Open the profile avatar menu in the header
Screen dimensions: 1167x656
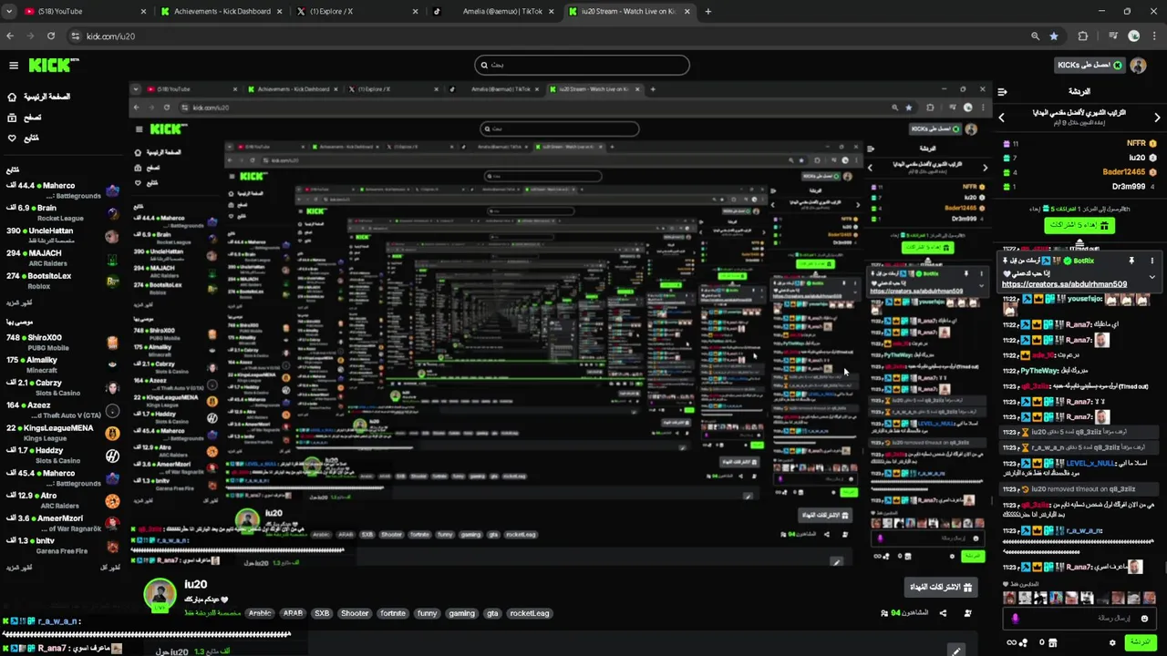point(1138,66)
